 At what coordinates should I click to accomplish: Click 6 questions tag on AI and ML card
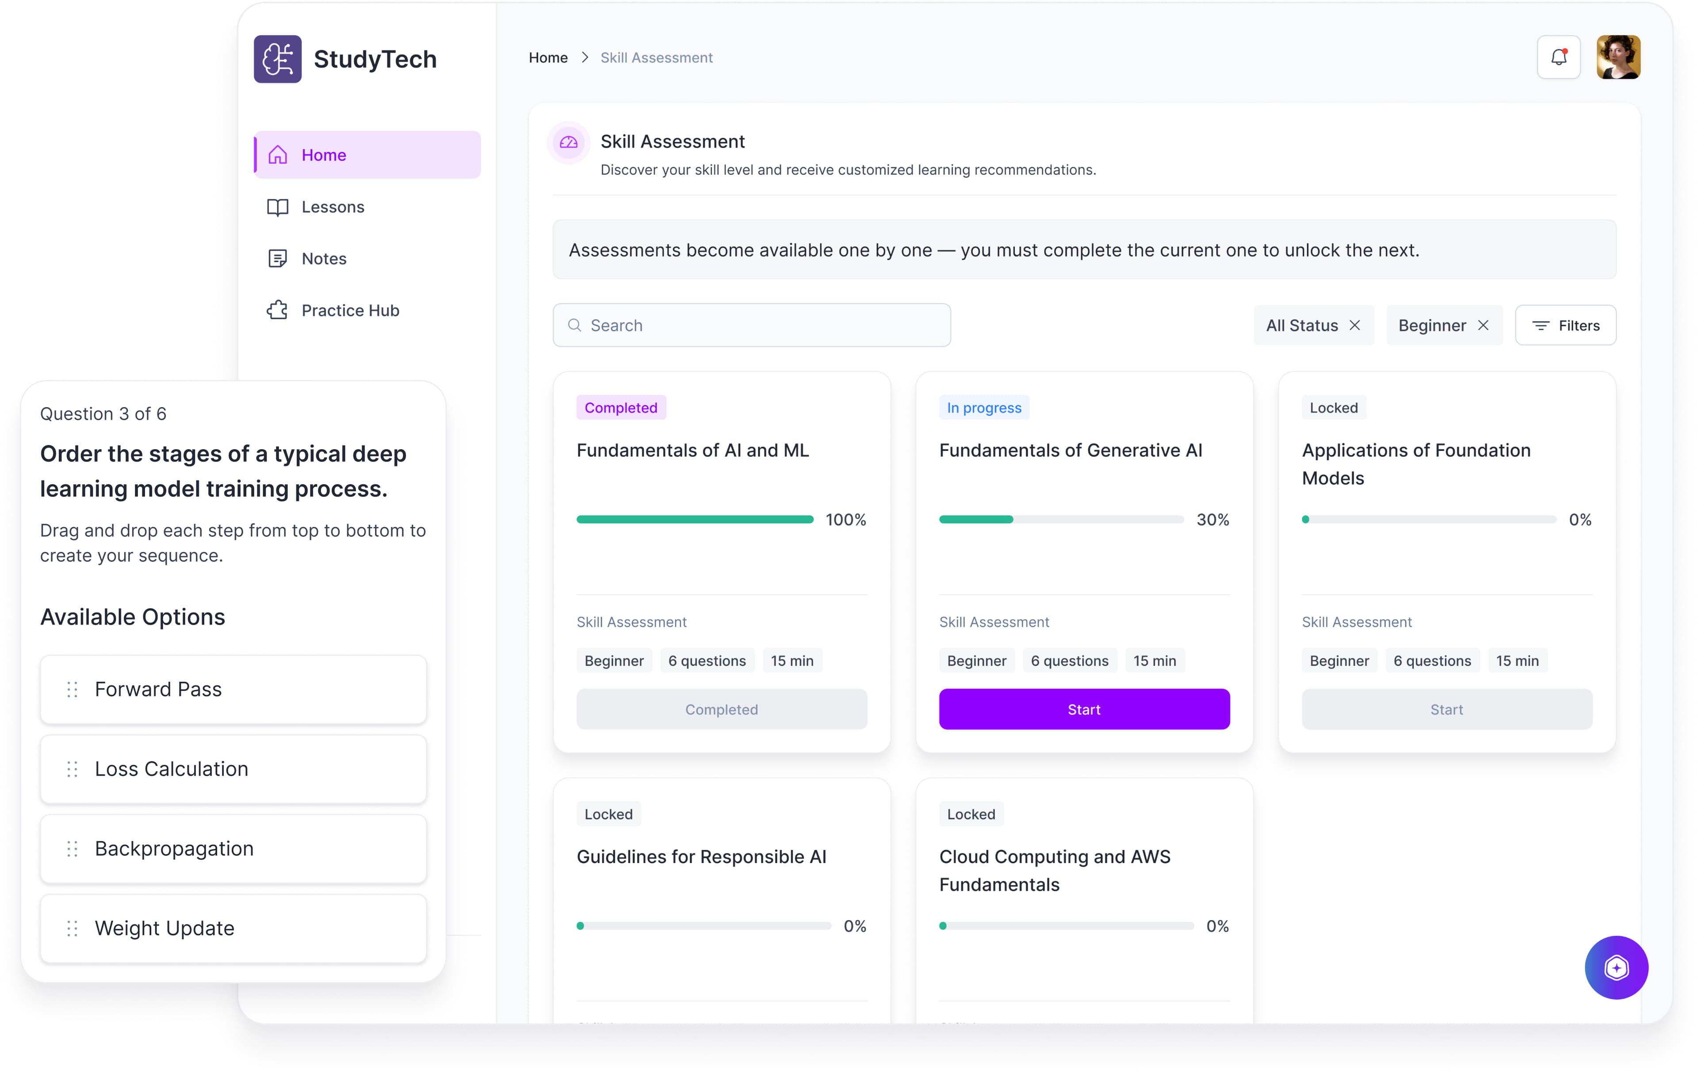click(x=707, y=661)
